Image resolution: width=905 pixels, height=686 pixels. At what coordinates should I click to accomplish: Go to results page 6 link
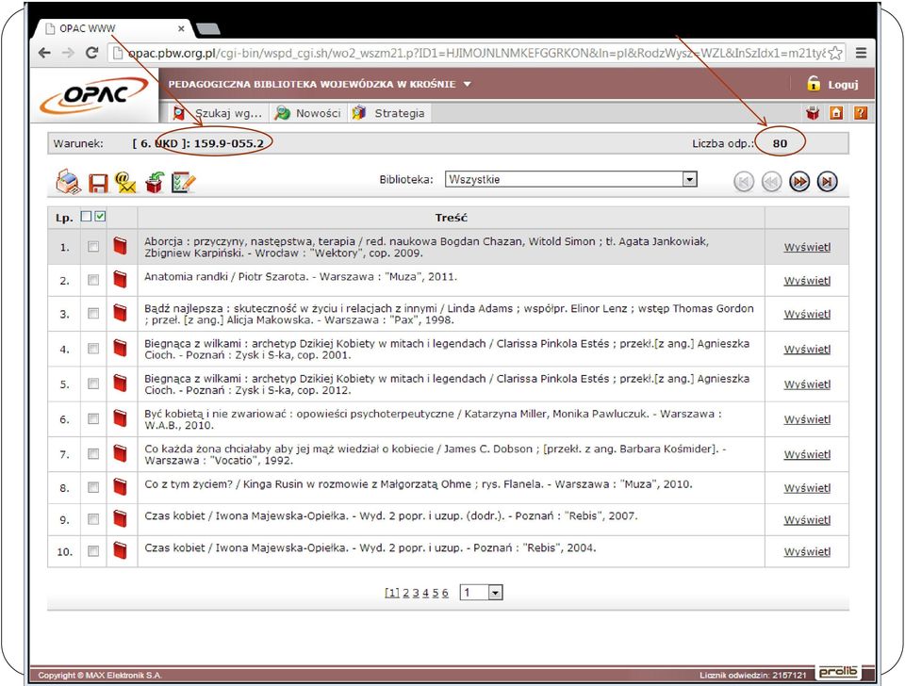[x=445, y=593]
